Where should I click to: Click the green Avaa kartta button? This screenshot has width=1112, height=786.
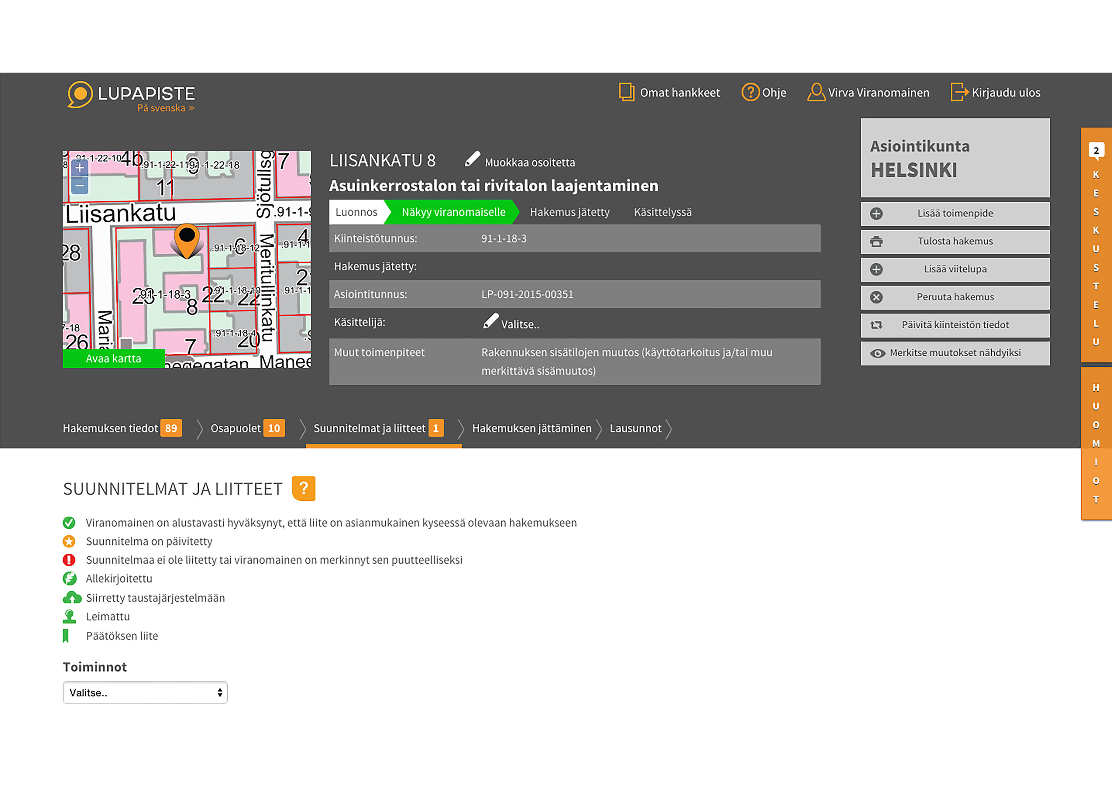113,358
